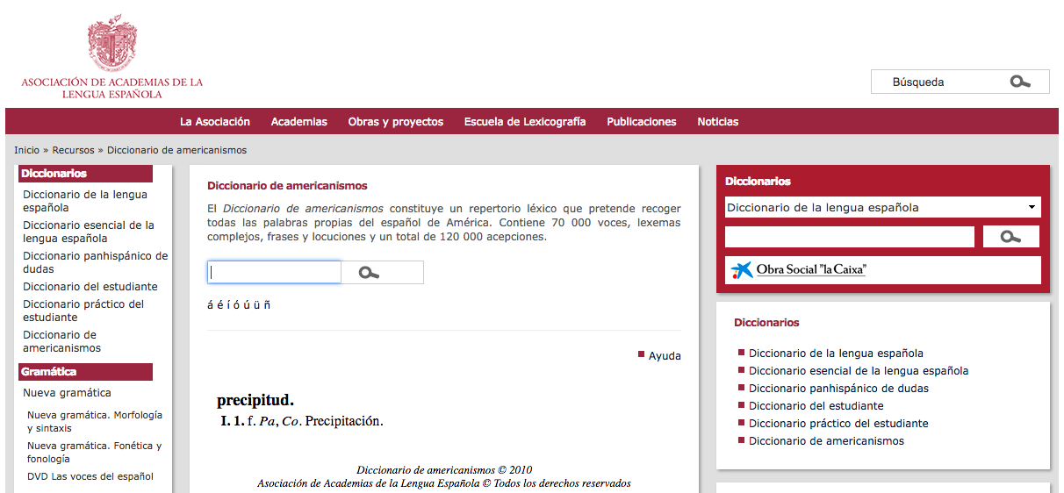Open the dictionary selection dropdown
This screenshot has height=493, width=1064.
point(882,208)
